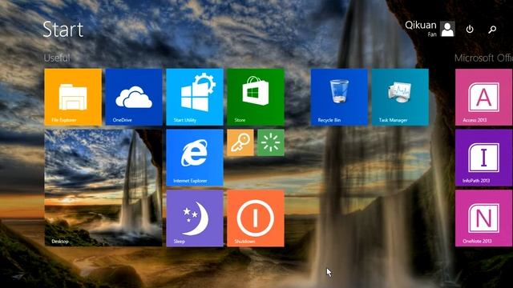Open the Recycle Bin tile
The width and height of the screenshot is (513, 288).
point(339,97)
